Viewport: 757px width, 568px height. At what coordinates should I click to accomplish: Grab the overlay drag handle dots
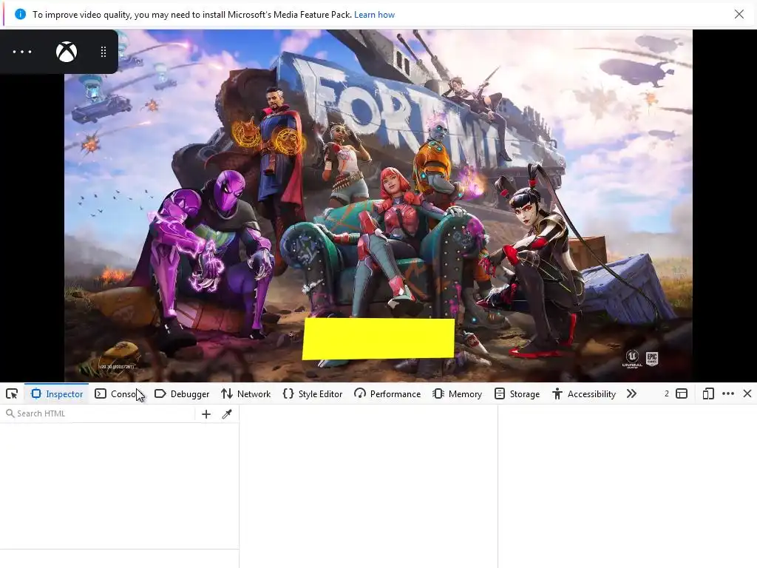click(103, 52)
